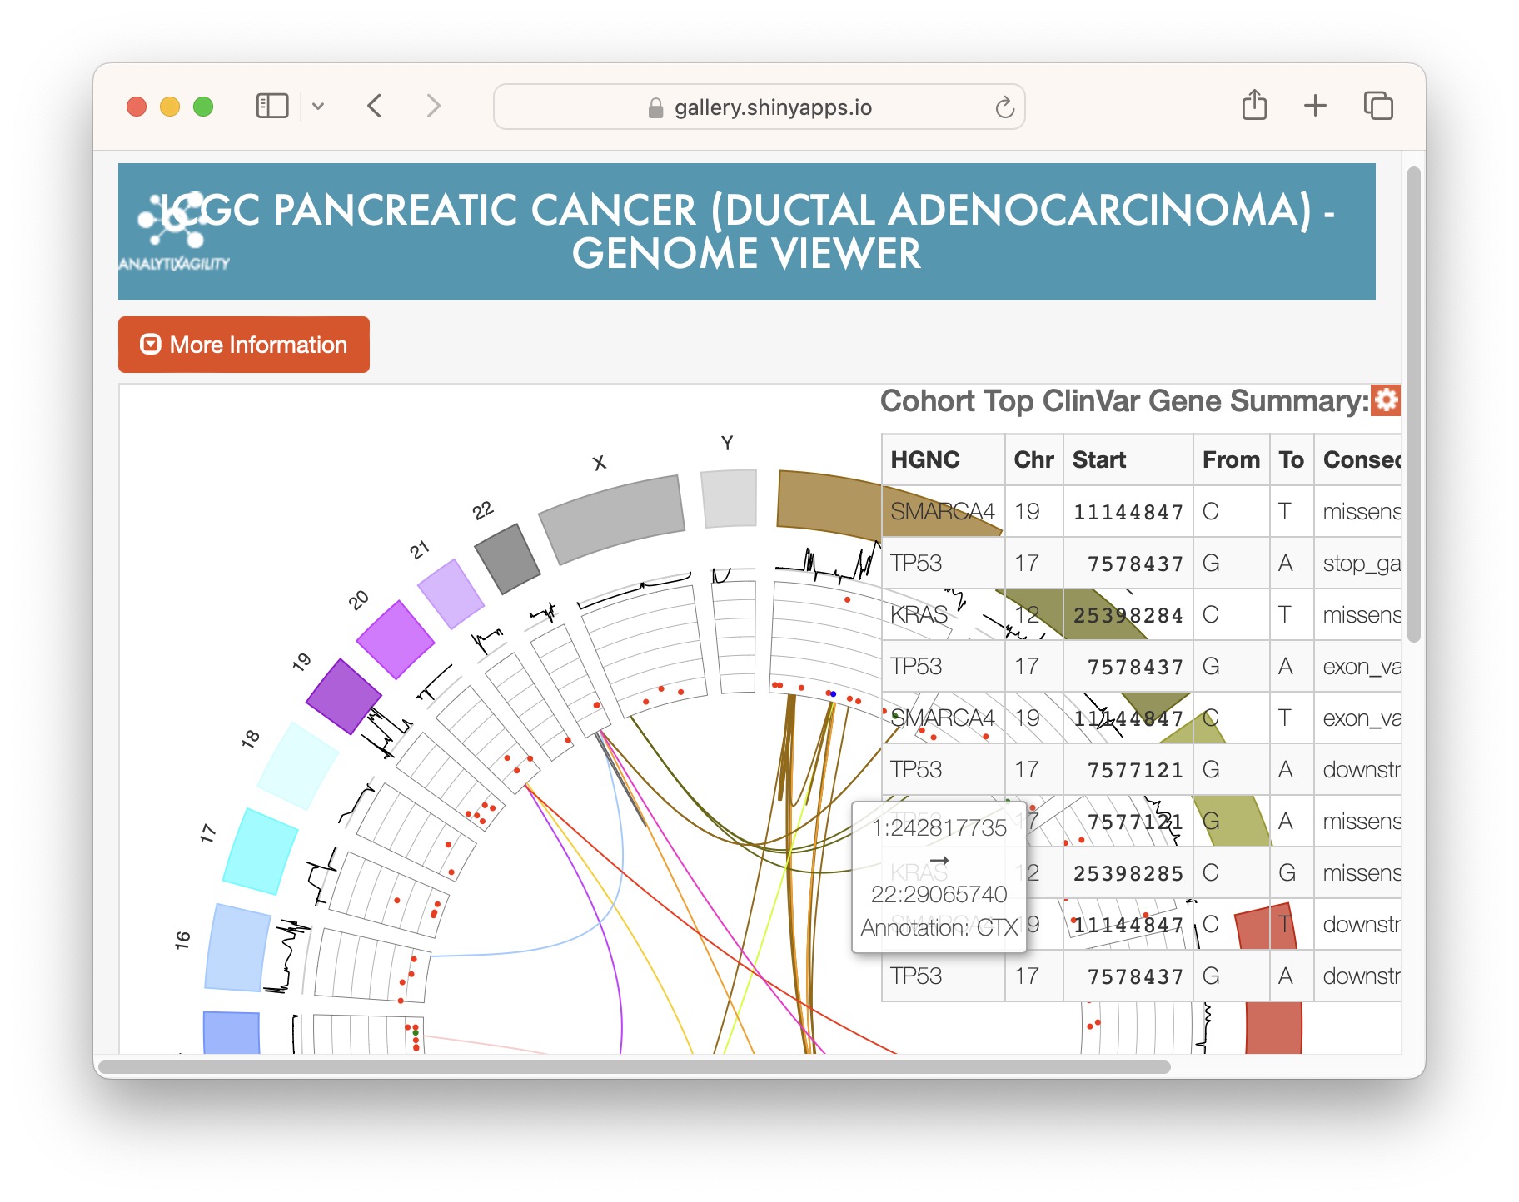Click the KRAS cell at position 25398284

pyautogui.click(x=919, y=615)
